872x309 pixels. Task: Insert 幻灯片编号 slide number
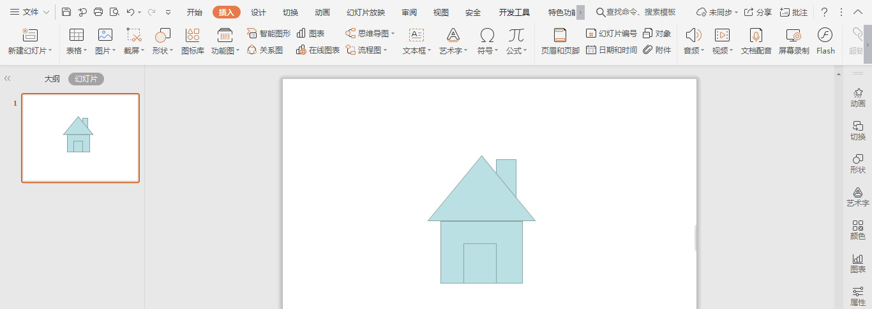click(x=612, y=33)
